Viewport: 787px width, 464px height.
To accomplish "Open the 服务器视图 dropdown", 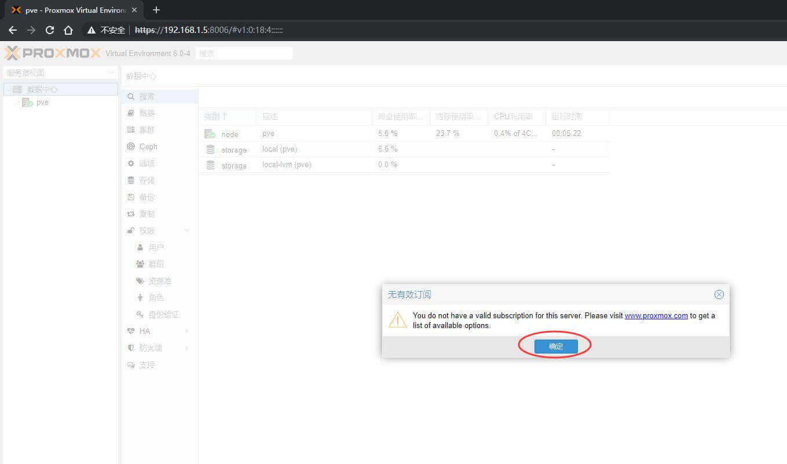I will pyautogui.click(x=111, y=73).
